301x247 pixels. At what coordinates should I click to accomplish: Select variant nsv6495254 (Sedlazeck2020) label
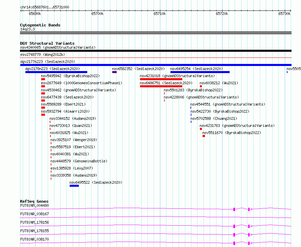pos(196,69)
